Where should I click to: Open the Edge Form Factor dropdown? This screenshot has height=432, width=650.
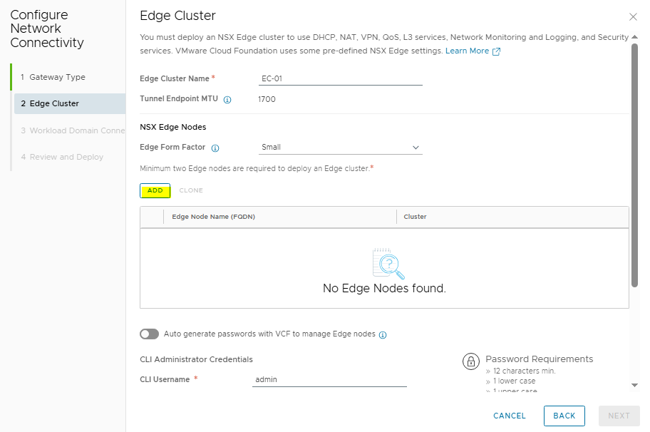click(340, 148)
